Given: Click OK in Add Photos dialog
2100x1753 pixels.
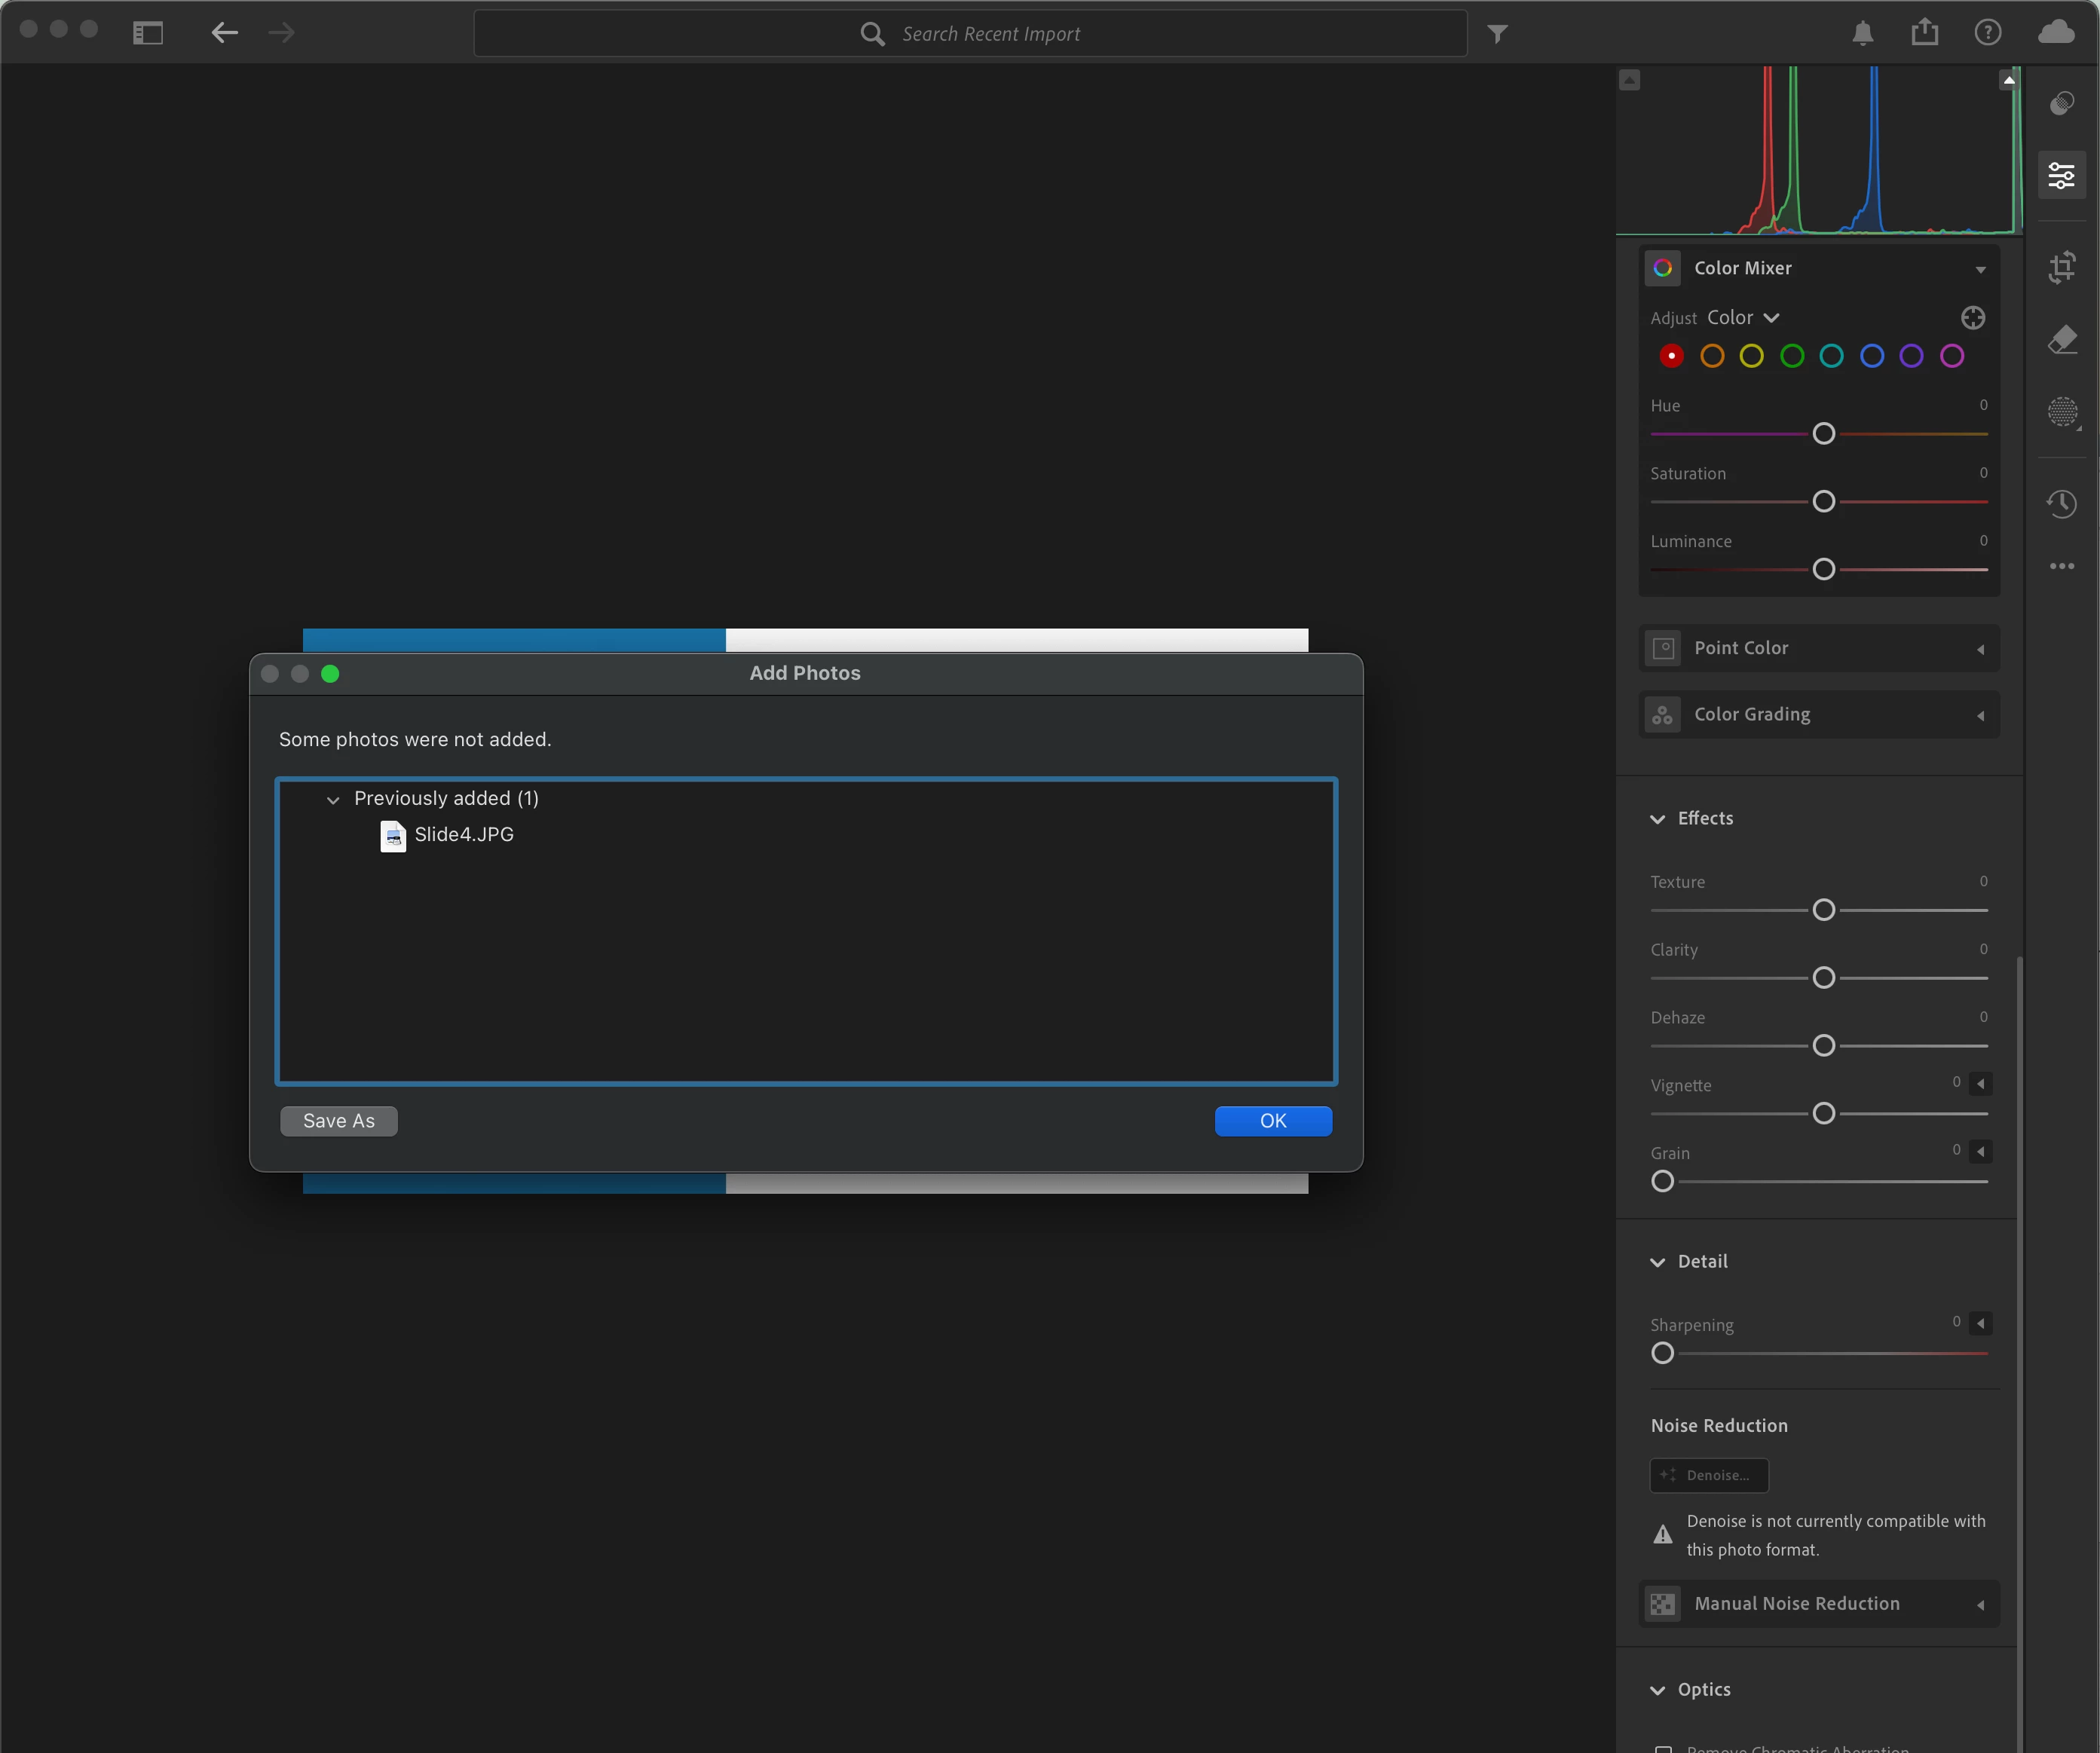Looking at the screenshot, I should coord(1272,1121).
